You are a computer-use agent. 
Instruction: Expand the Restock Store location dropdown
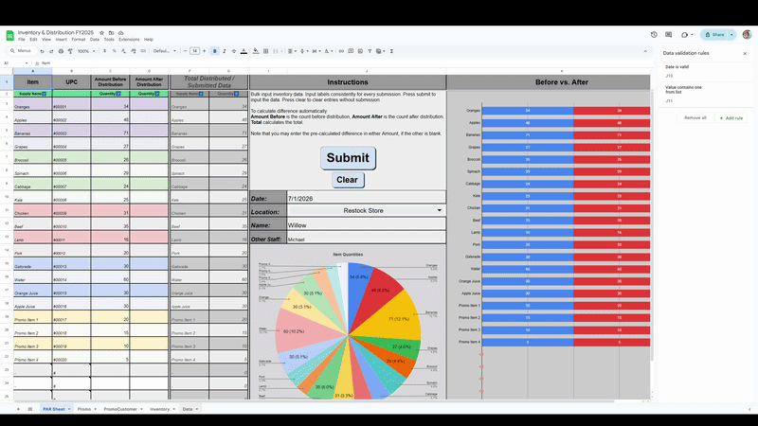(439, 210)
